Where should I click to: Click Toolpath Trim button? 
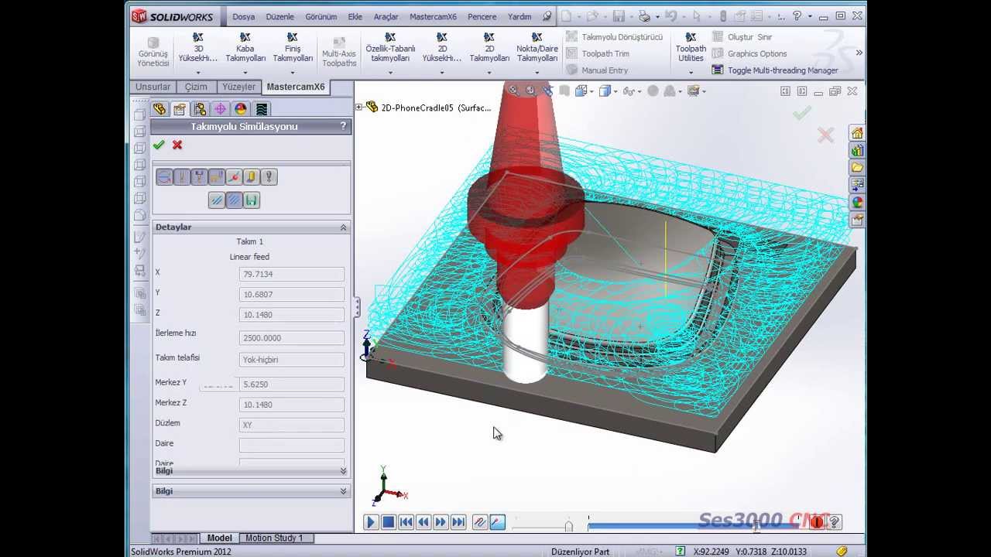(597, 53)
